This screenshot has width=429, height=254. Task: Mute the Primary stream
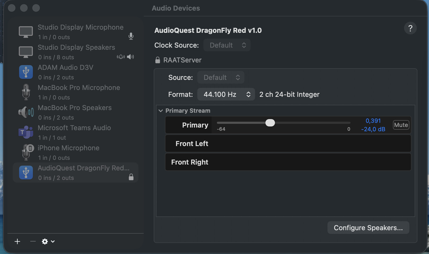coord(401,125)
